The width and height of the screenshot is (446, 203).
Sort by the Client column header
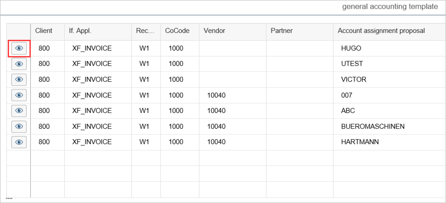pos(44,31)
